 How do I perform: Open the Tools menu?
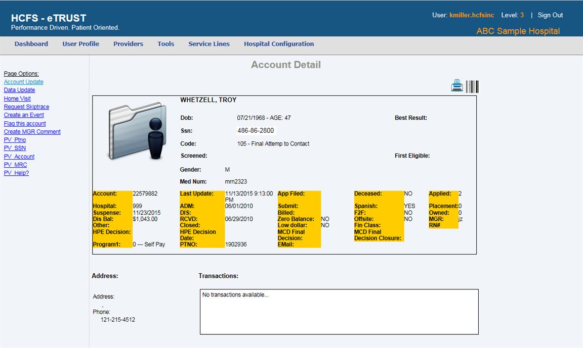click(x=165, y=44)
